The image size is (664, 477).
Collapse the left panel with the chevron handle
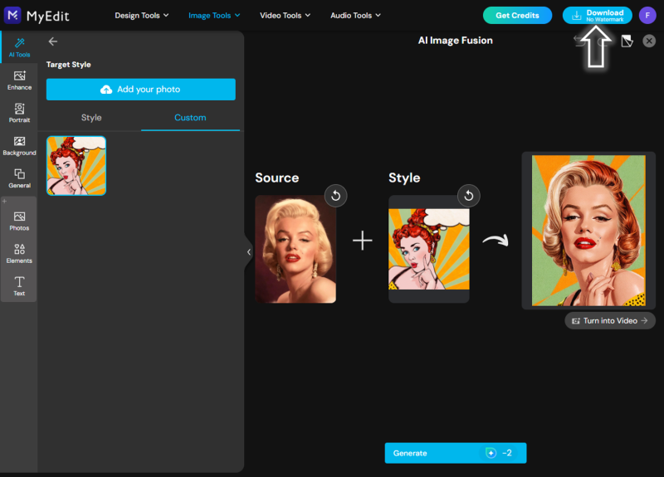[248, 252]
